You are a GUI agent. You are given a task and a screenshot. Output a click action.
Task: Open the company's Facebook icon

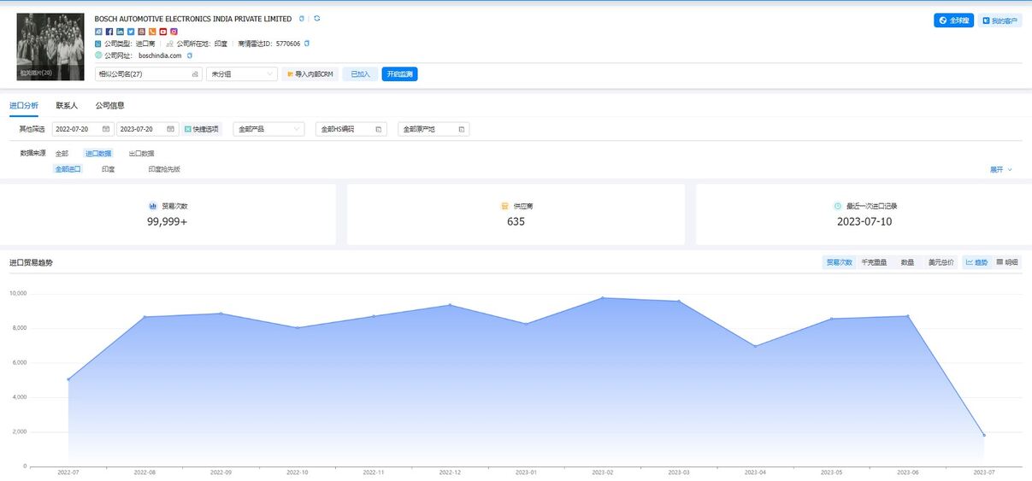pyautogui.click(x=109, y=32)
